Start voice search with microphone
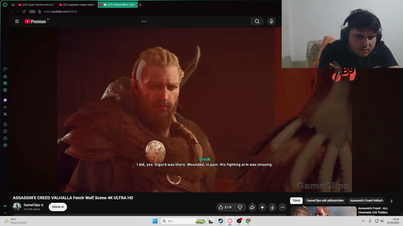The height and width of the screenshot is (226, 403). pyautogui.click(x=271, y=21)
